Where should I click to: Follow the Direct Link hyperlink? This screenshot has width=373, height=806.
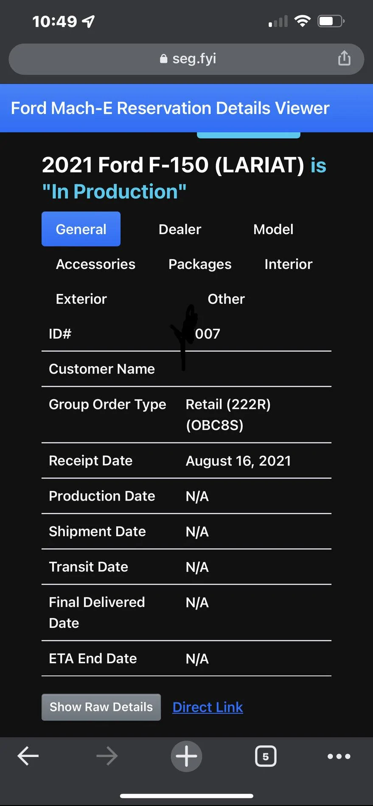click(x=208, y=707)
